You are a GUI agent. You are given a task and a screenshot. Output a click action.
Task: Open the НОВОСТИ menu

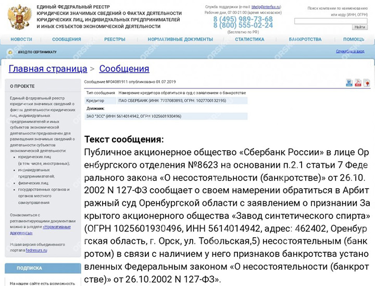click(x=21, y=40)
